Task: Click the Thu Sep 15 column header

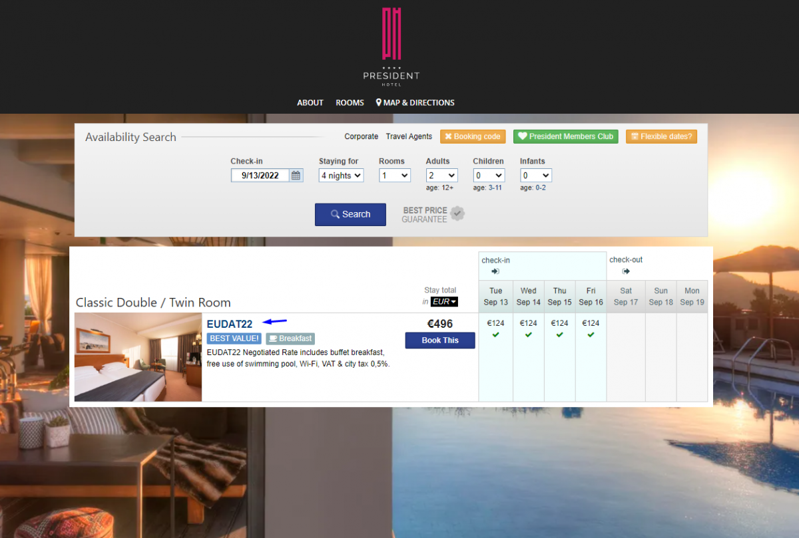Action: click(560, 297)
